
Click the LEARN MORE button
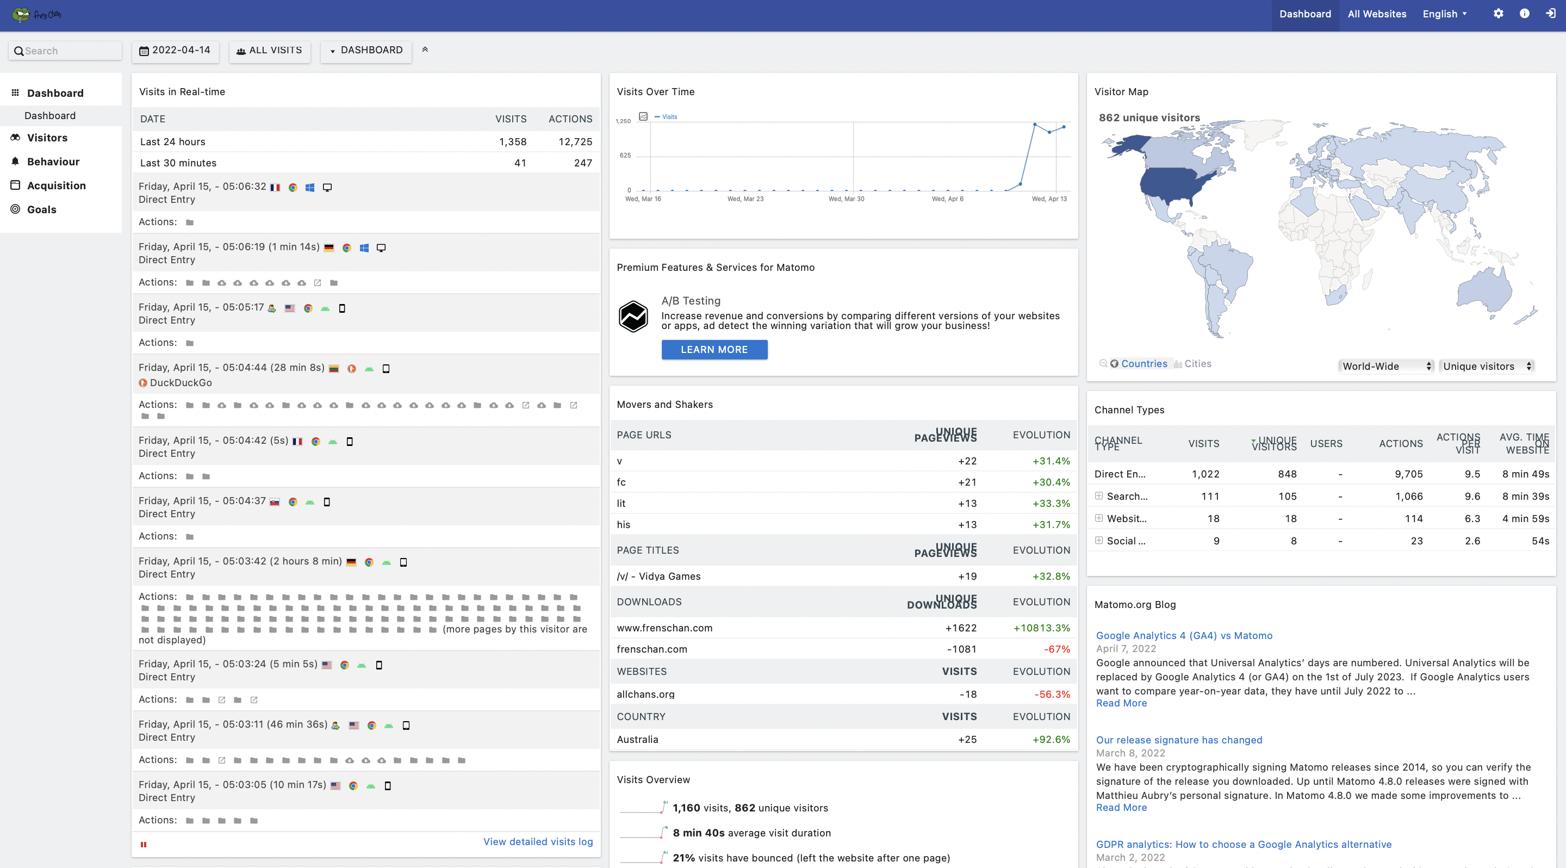click(x=714, y=350)
